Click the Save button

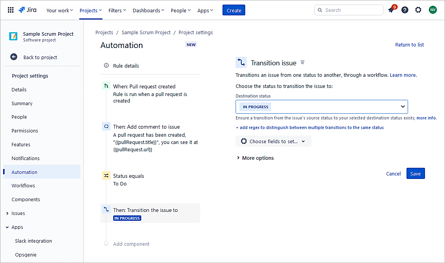pos(415,174)
